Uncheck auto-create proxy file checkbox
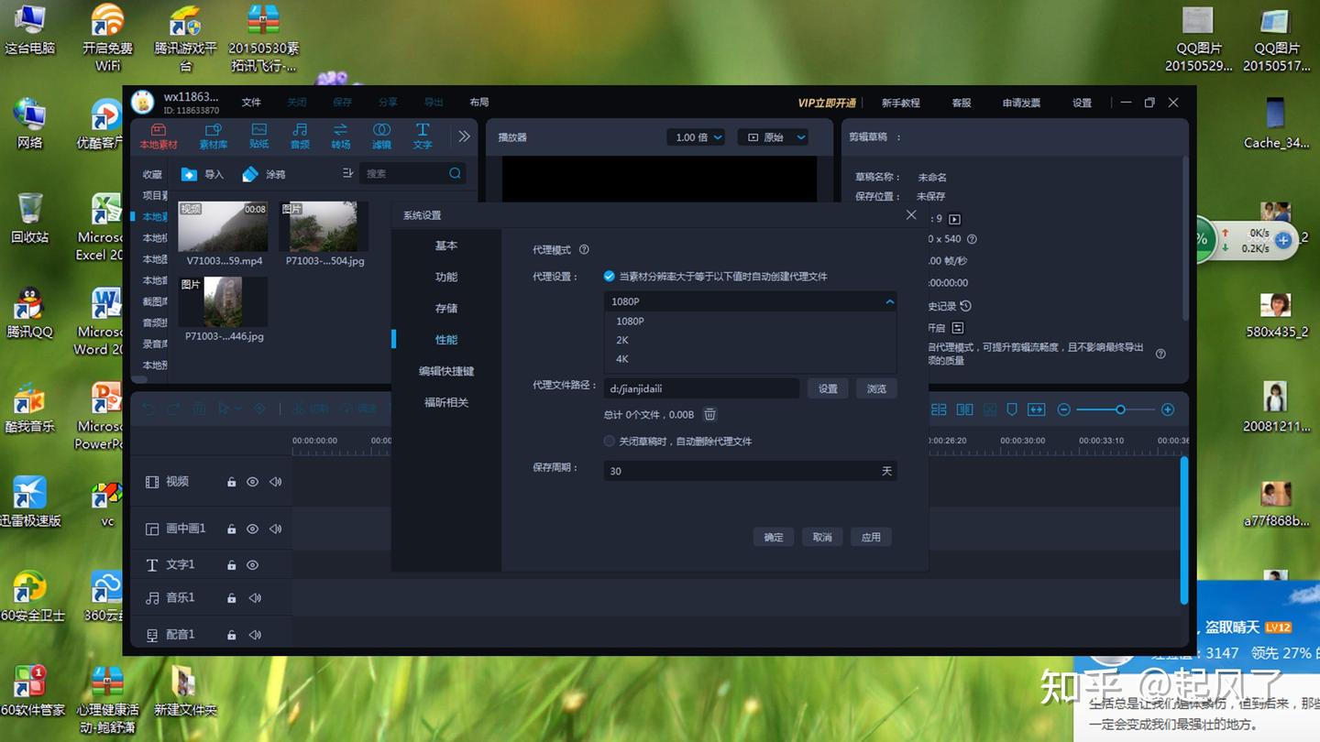1320x742 pixels. [609, 276]
